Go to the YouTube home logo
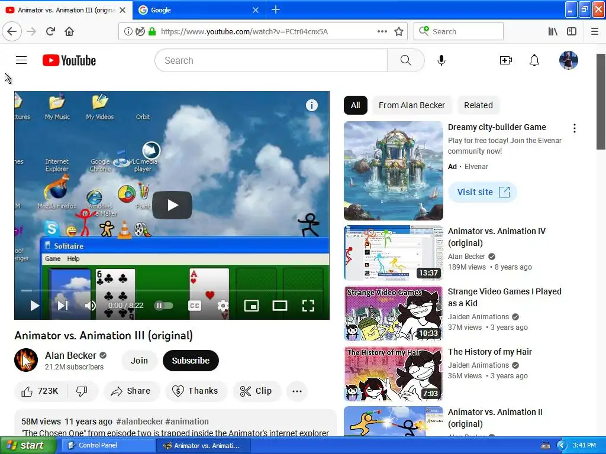Screen dimensions: 606x454 (x=69, y=60)
